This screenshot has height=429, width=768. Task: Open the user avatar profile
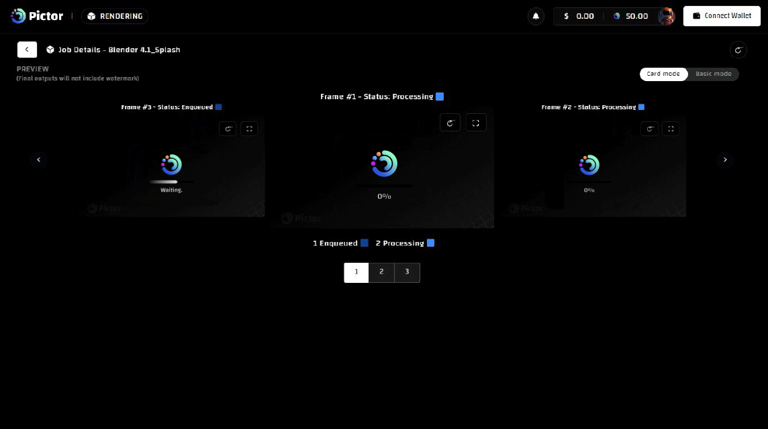click(x=666, y=16)
